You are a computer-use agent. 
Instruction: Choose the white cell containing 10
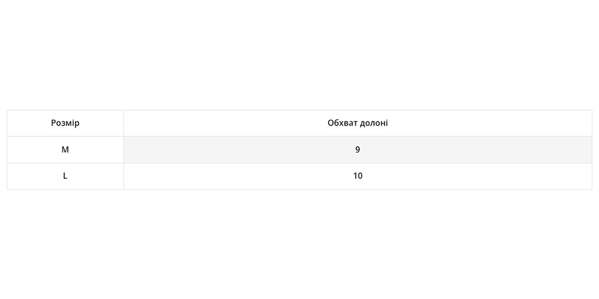[358, 176]
